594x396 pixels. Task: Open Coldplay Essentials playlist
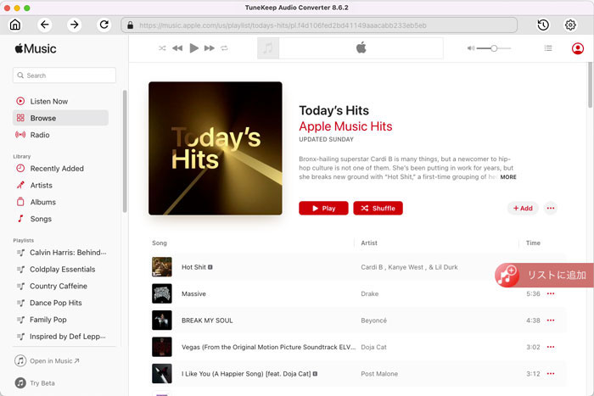tap(61, 269)
